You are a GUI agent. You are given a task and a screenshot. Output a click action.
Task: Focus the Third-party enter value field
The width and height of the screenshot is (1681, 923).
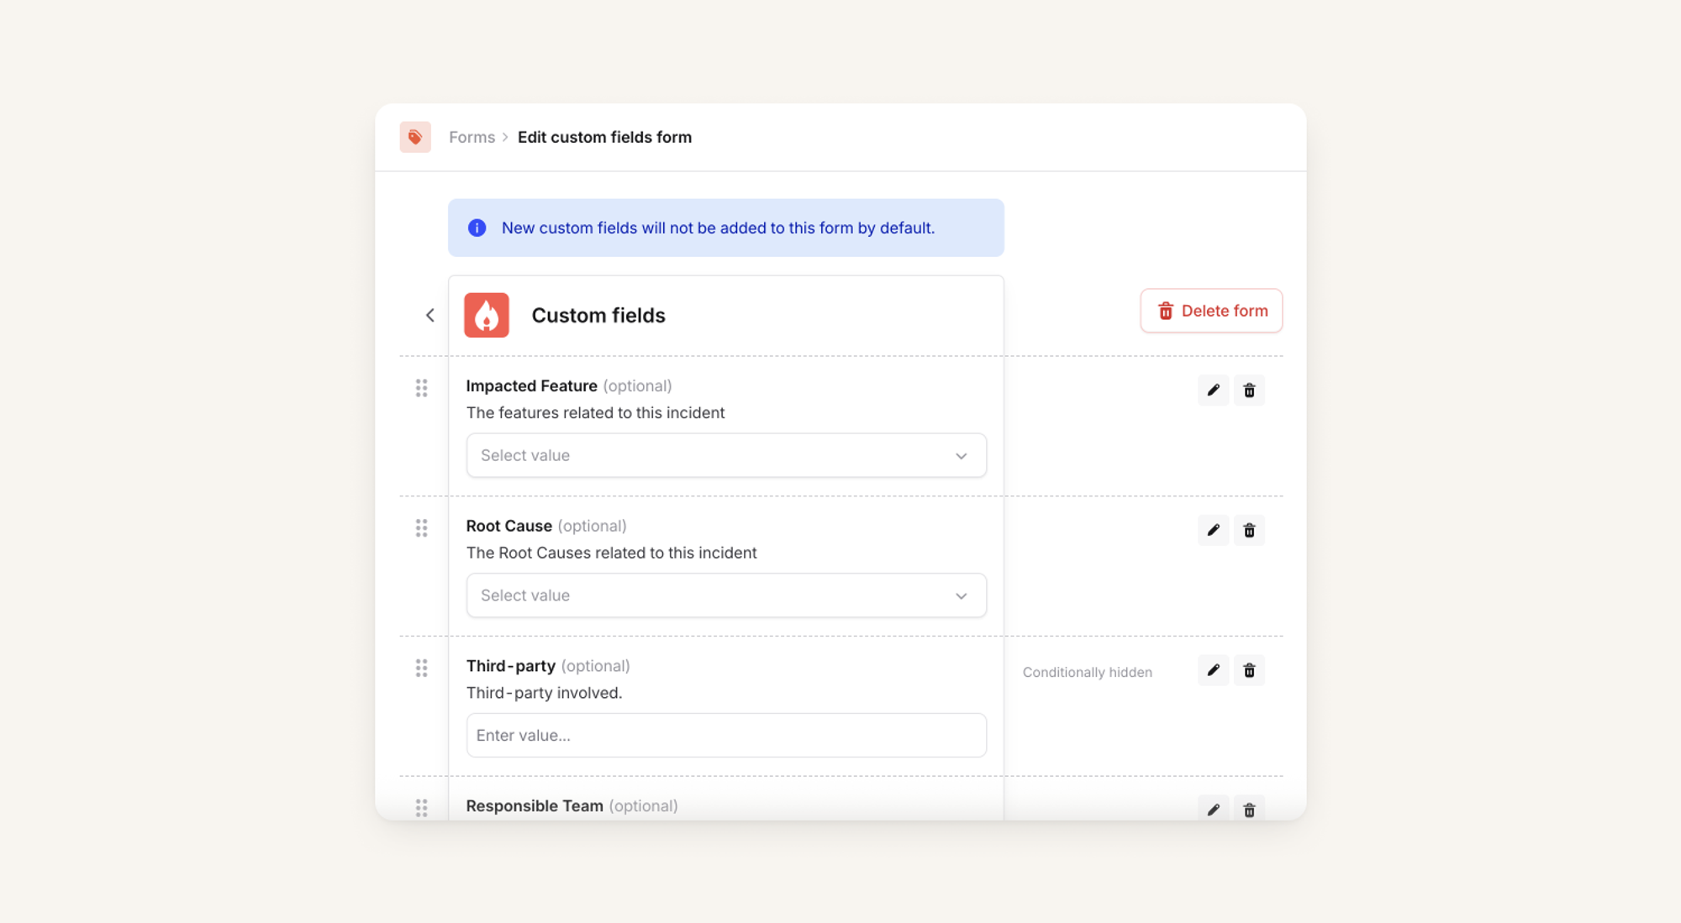click(x=725, y=735)
